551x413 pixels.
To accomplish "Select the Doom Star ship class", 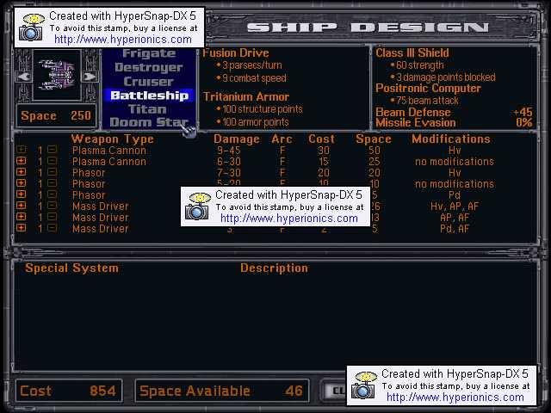I will pos(149,122).
